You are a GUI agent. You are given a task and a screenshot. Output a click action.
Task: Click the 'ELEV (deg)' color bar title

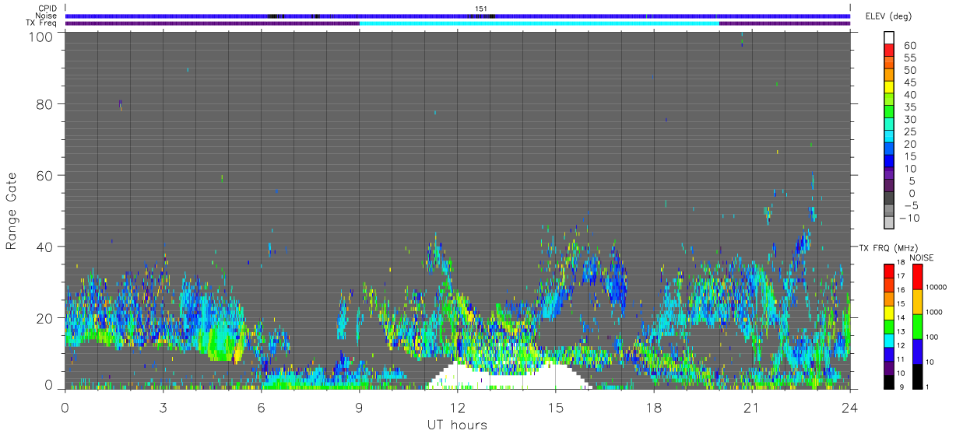pyautogui.click(x=888, y=16)
